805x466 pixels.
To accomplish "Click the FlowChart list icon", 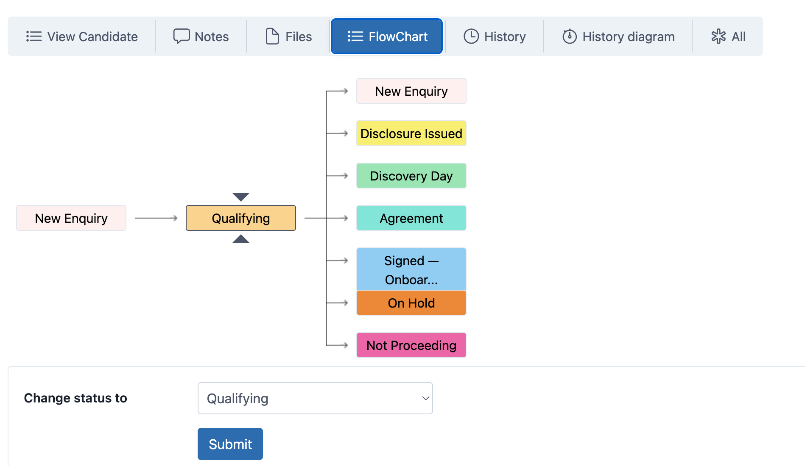I will 355,36.
